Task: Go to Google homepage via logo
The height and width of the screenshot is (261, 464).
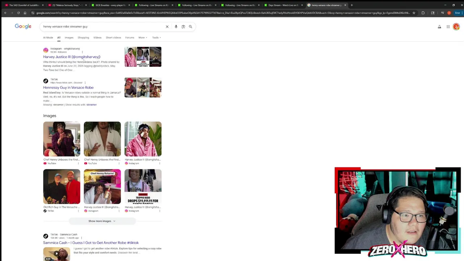Action: [23, 26]
